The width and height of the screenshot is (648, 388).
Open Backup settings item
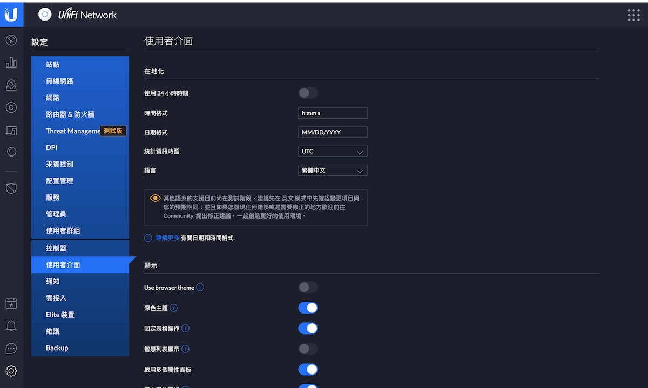[x=80, y=348]
